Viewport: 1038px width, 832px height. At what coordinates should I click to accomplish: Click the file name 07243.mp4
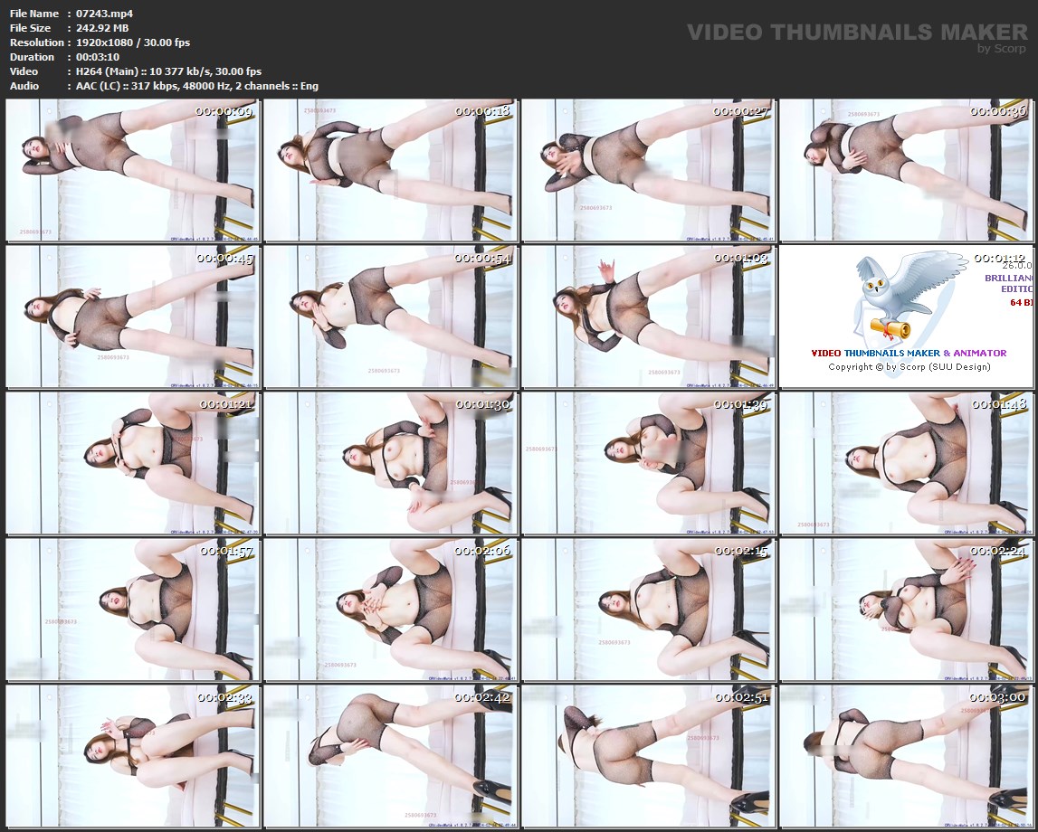tap(105, 14)
